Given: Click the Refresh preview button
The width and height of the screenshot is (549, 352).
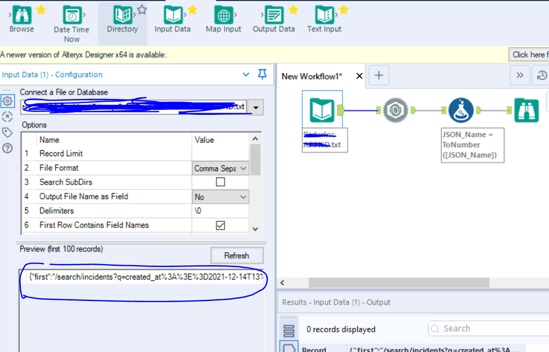Looking at the screenshot, I should click(237, 256).
